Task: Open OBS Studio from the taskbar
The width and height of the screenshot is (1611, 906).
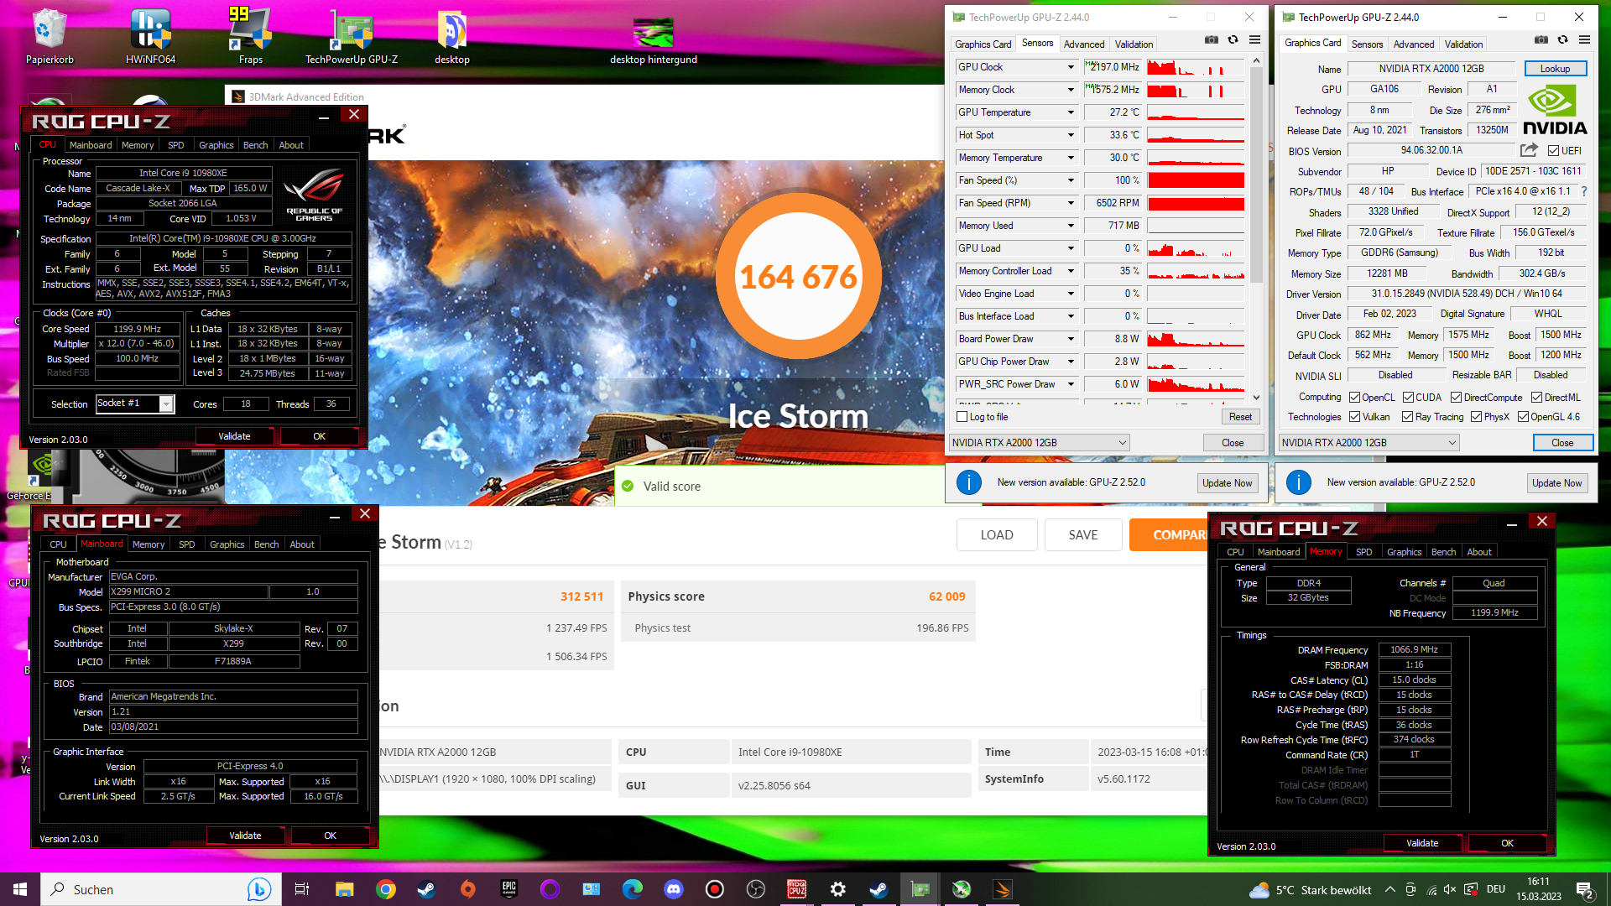Action: [x=756, y=889]
